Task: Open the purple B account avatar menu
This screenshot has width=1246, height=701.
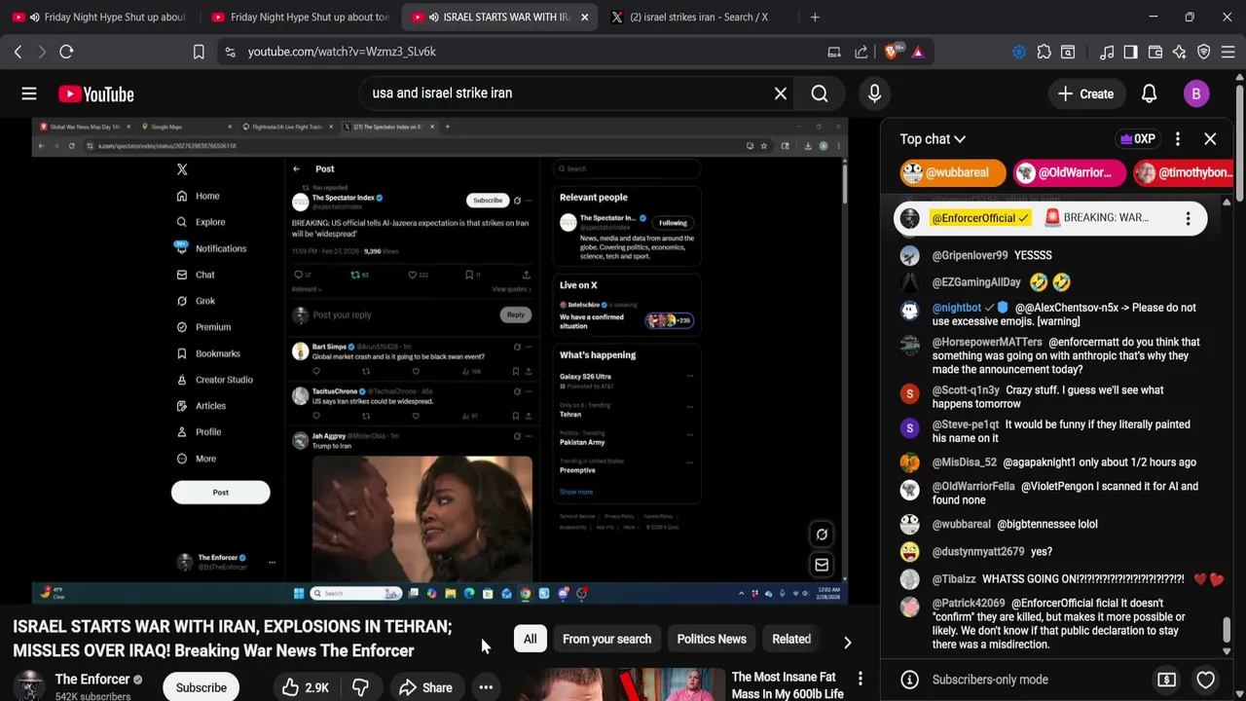Action: pyautogui.click(x=1196, y=93)
